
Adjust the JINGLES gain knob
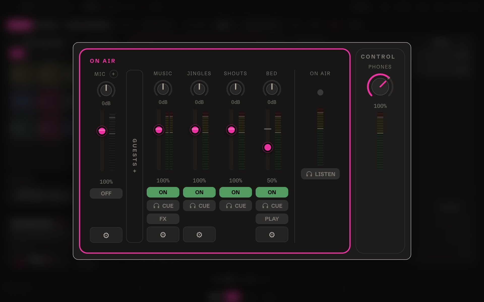(x=199, y=89)
